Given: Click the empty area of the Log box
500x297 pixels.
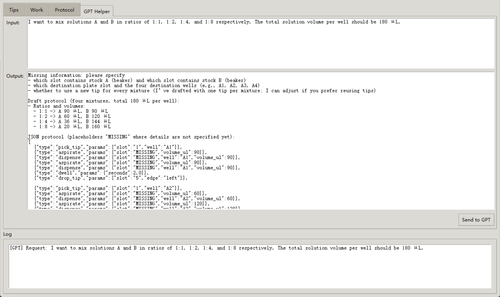Looking at the screenshot, I should tap(250, 271).
